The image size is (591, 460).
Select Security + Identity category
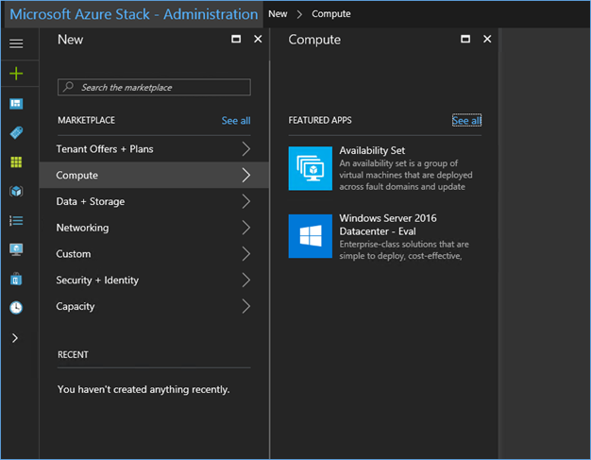coord(154,281)
